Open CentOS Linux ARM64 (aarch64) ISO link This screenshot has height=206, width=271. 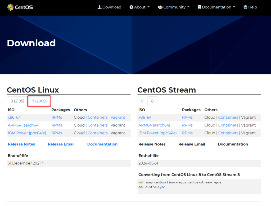pyautogui.click(x=24, y=125)
